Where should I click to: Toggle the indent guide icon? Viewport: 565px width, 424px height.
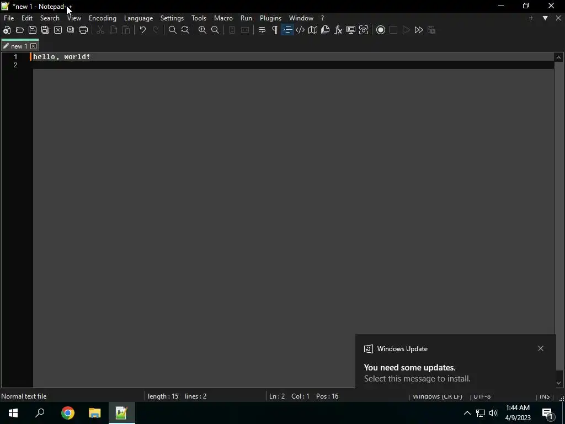click(x=287, y=30)
